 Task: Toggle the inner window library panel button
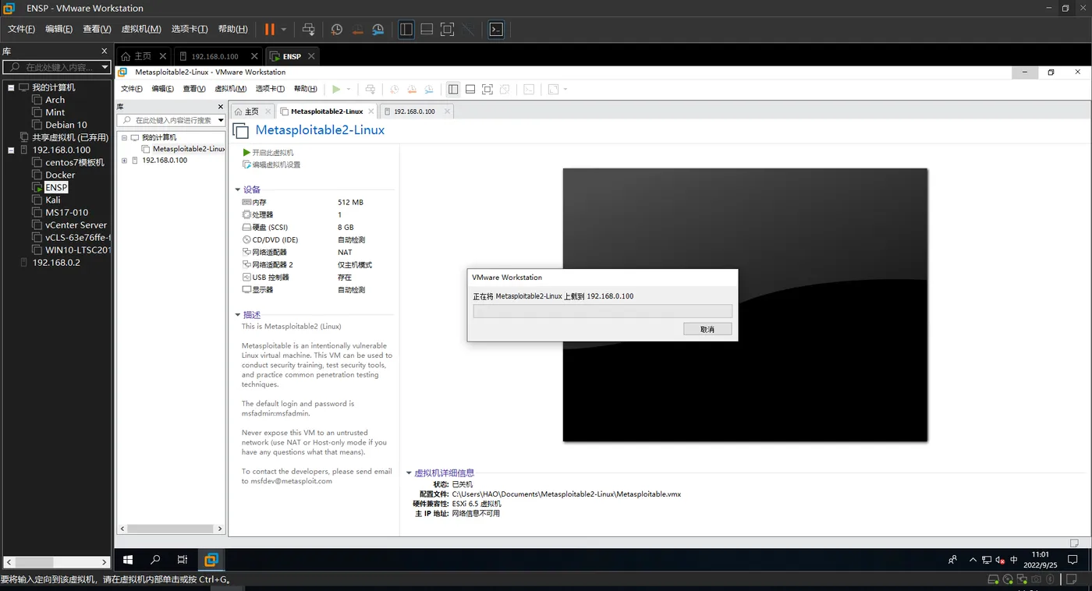(x=453, y=89)
